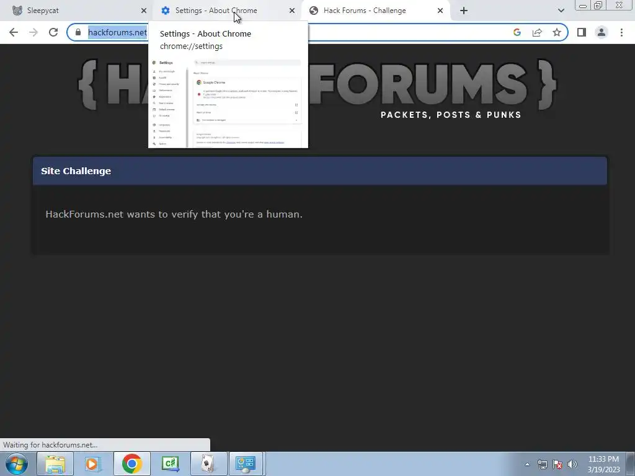Open Windows Explorer from taskbar
The width and height of the screenshot is (635, 476).
(x=55, y=464)
